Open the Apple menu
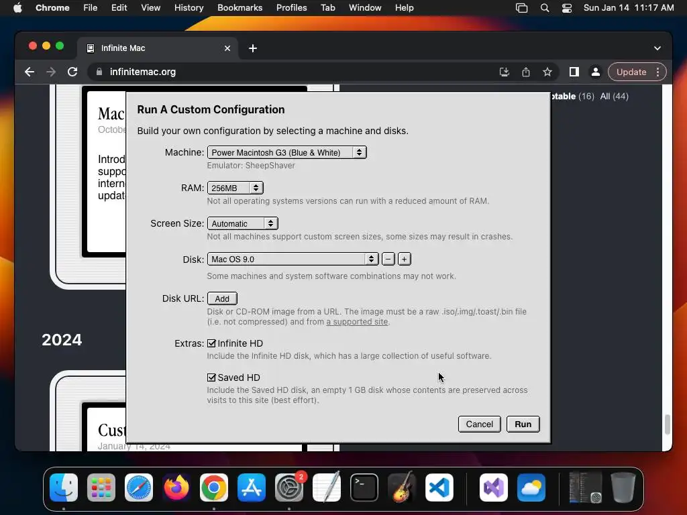 coord(17,8)
